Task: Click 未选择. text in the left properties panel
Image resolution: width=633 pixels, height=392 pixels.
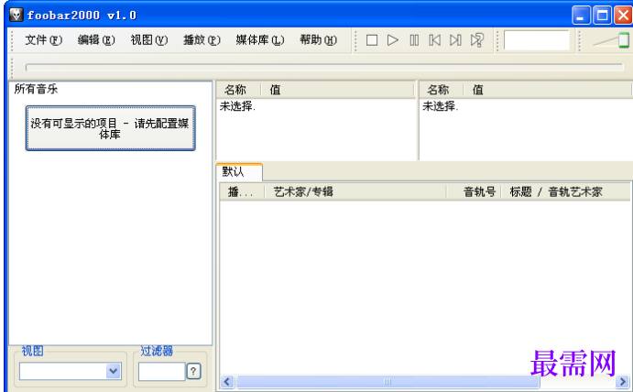Action: pos(237,106)
